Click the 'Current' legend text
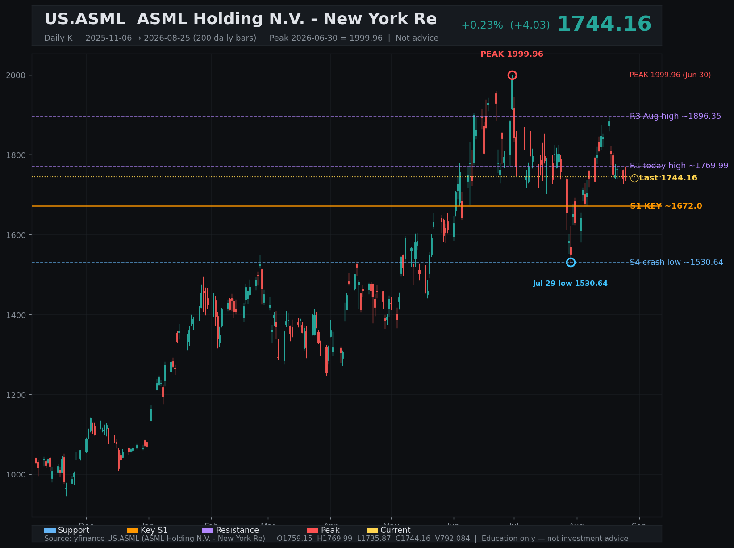Screen dimensions: 734x548 coord(395,530)
